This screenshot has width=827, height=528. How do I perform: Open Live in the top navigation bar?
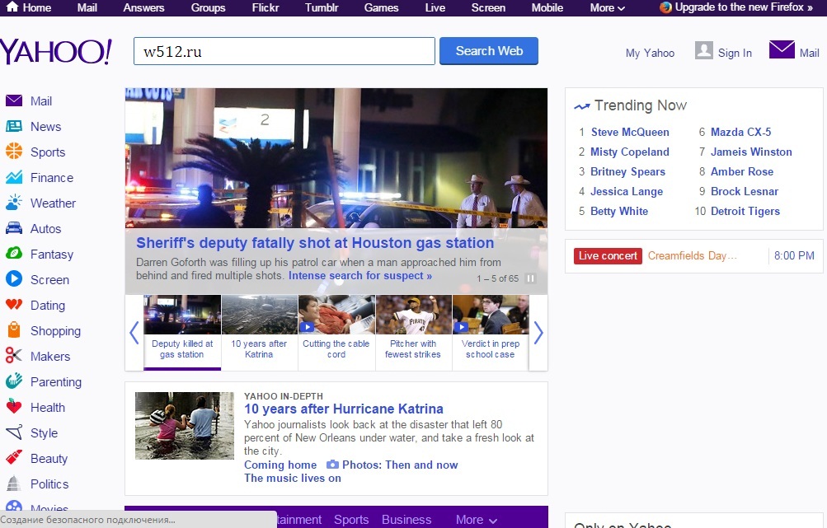pos(435,8)
